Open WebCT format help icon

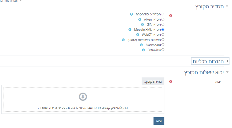(138, 35)
